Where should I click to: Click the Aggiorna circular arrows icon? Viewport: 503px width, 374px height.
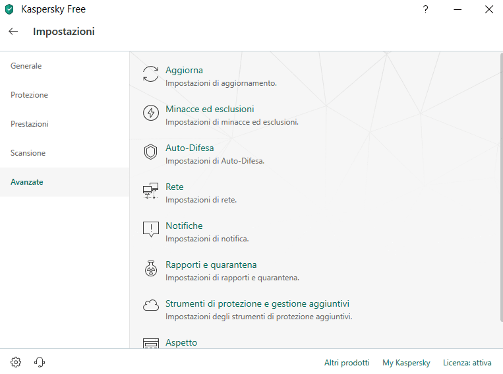pyautogui.click(x=151, y=74)
